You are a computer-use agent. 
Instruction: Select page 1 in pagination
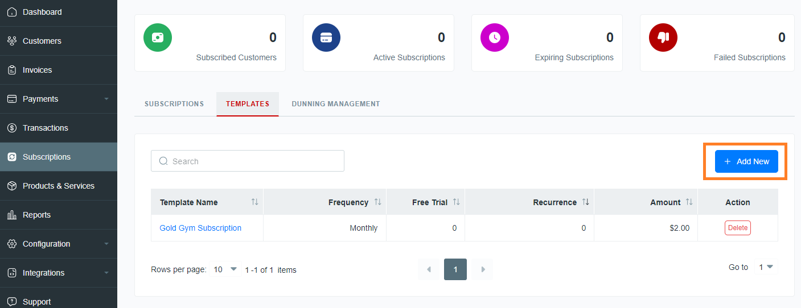[x=455, y=269]
